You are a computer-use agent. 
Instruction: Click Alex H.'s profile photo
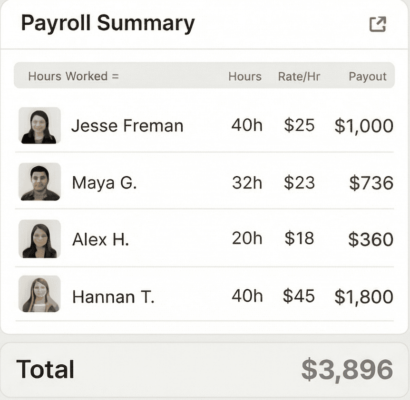point(39,239)
